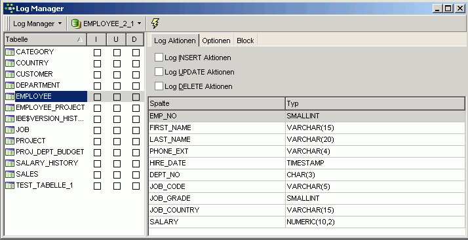Click the Log Manager title bar icon

tap(10, 9)
